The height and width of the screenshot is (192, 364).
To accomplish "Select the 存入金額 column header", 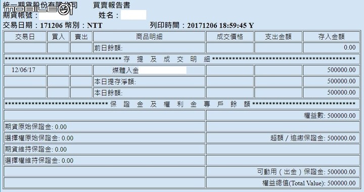I will (x=331, y=37).
